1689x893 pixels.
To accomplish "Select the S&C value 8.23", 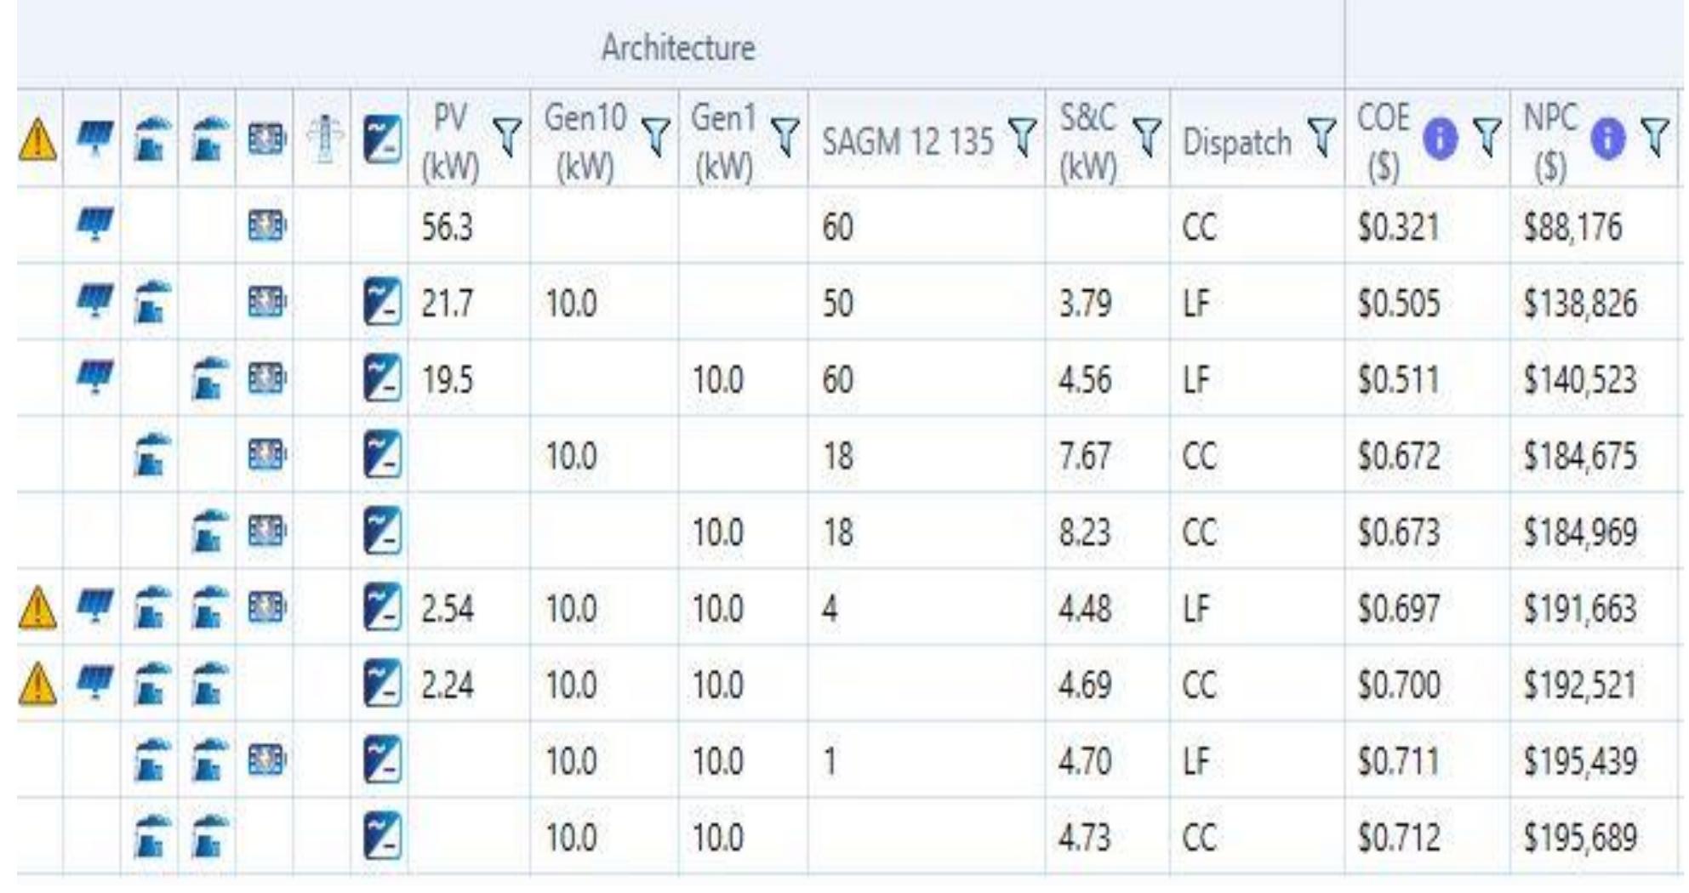I will pos(1085,532).
